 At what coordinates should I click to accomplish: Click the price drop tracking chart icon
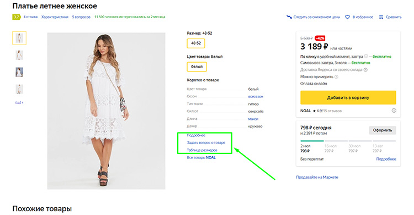(x=289, y=17)
